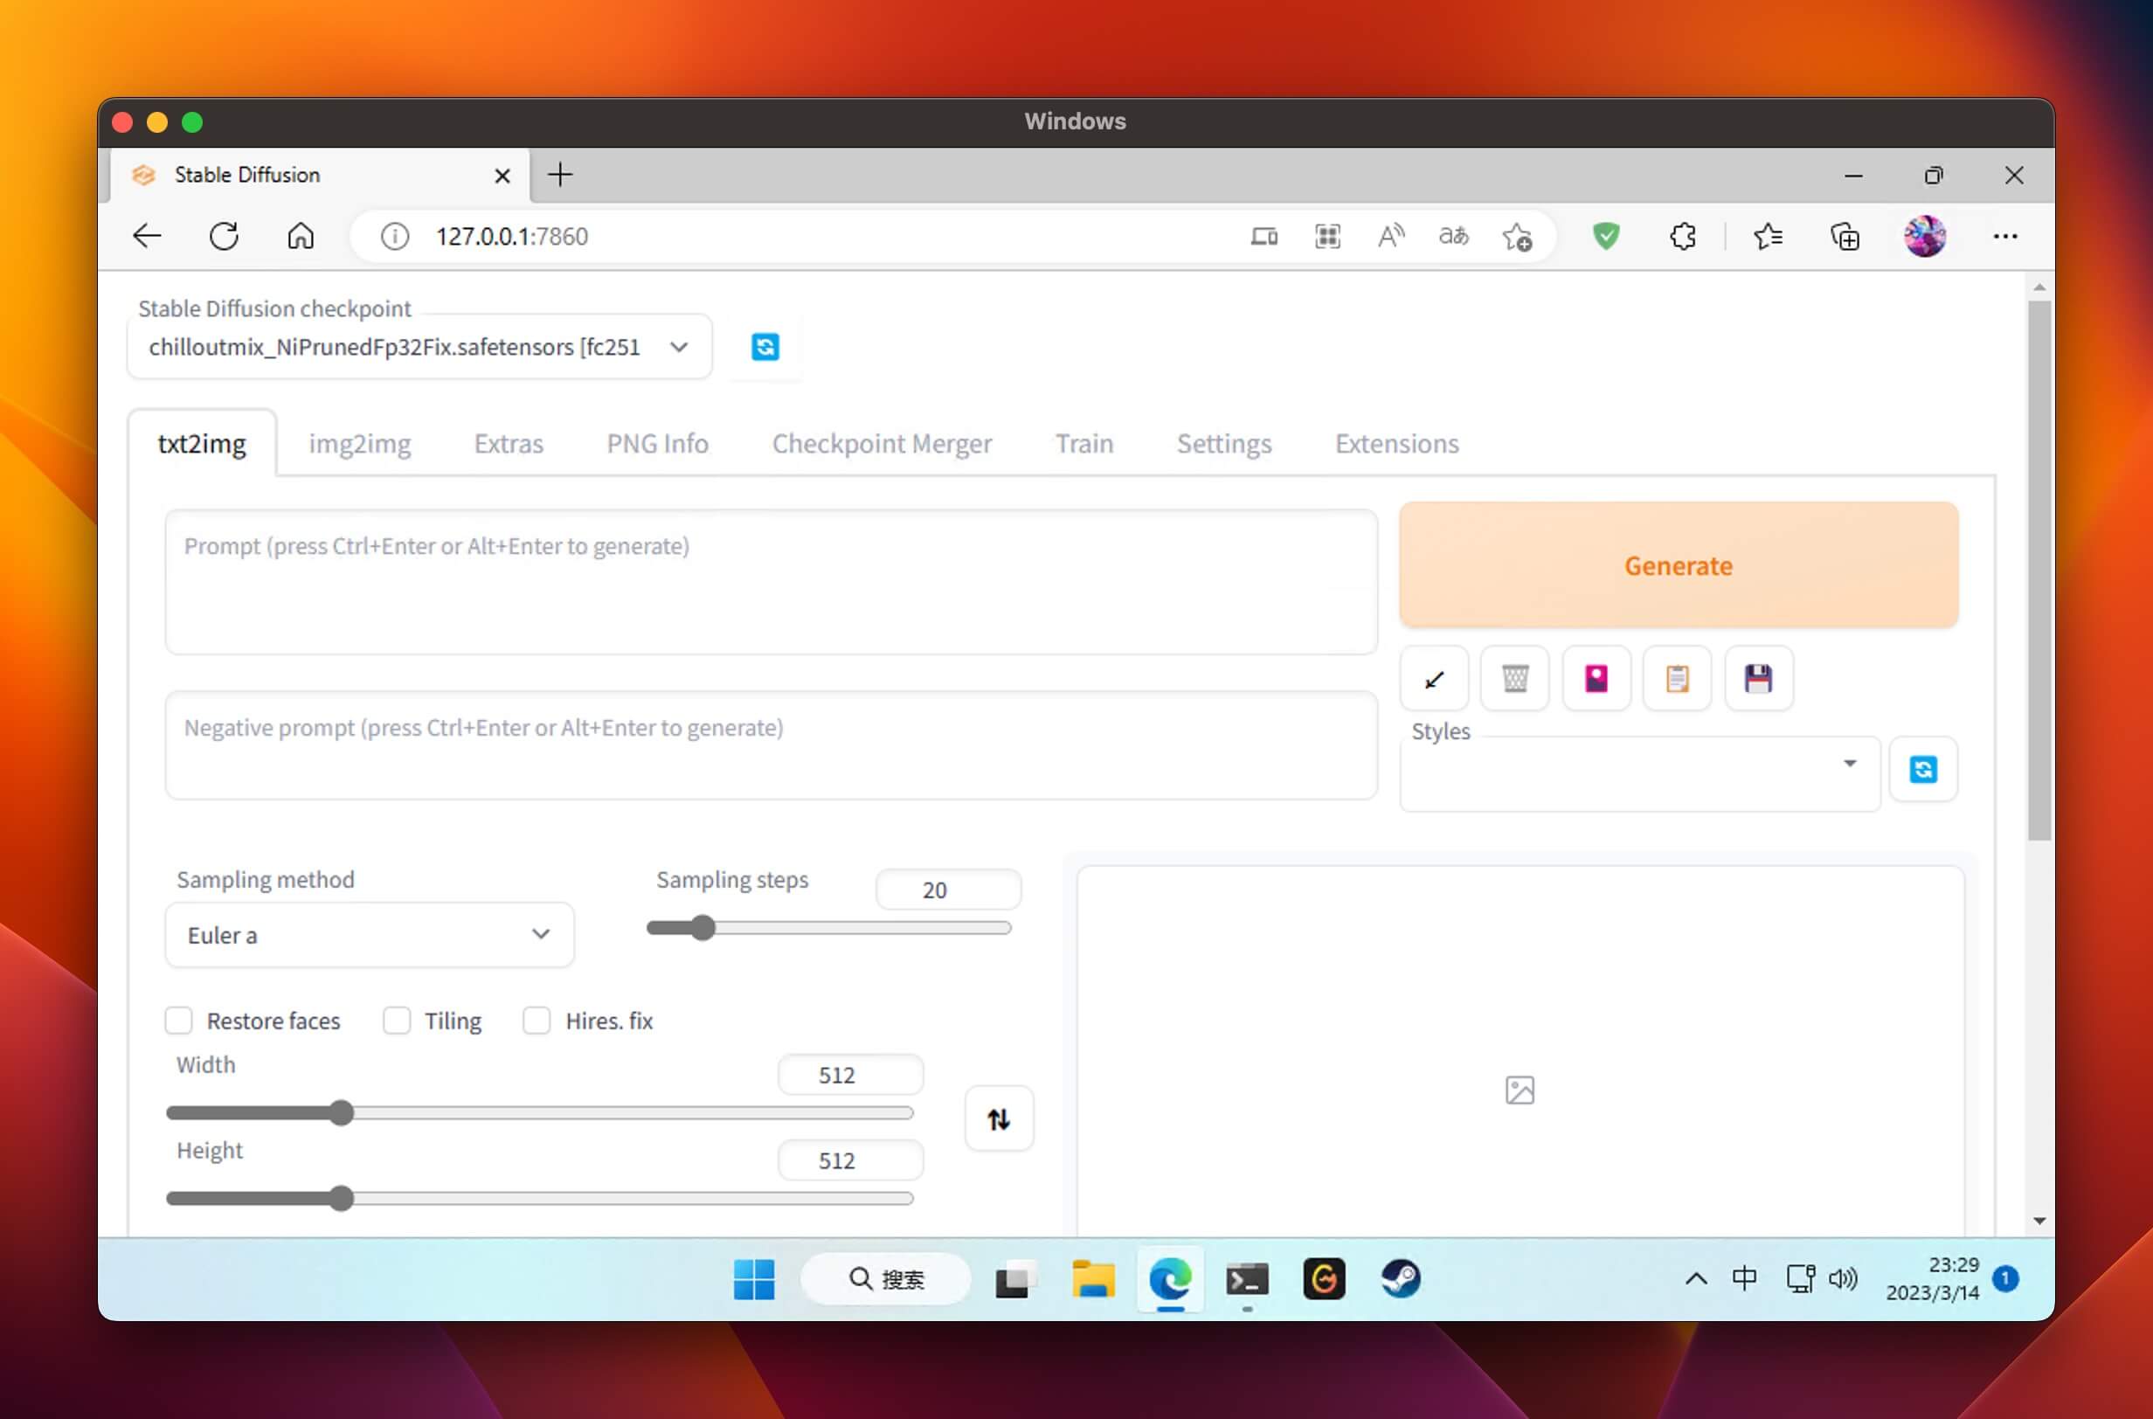Toggle the Chinese input method indicator
The height and width of the screenshot is (1419, 2153).
(1744, 1278)
